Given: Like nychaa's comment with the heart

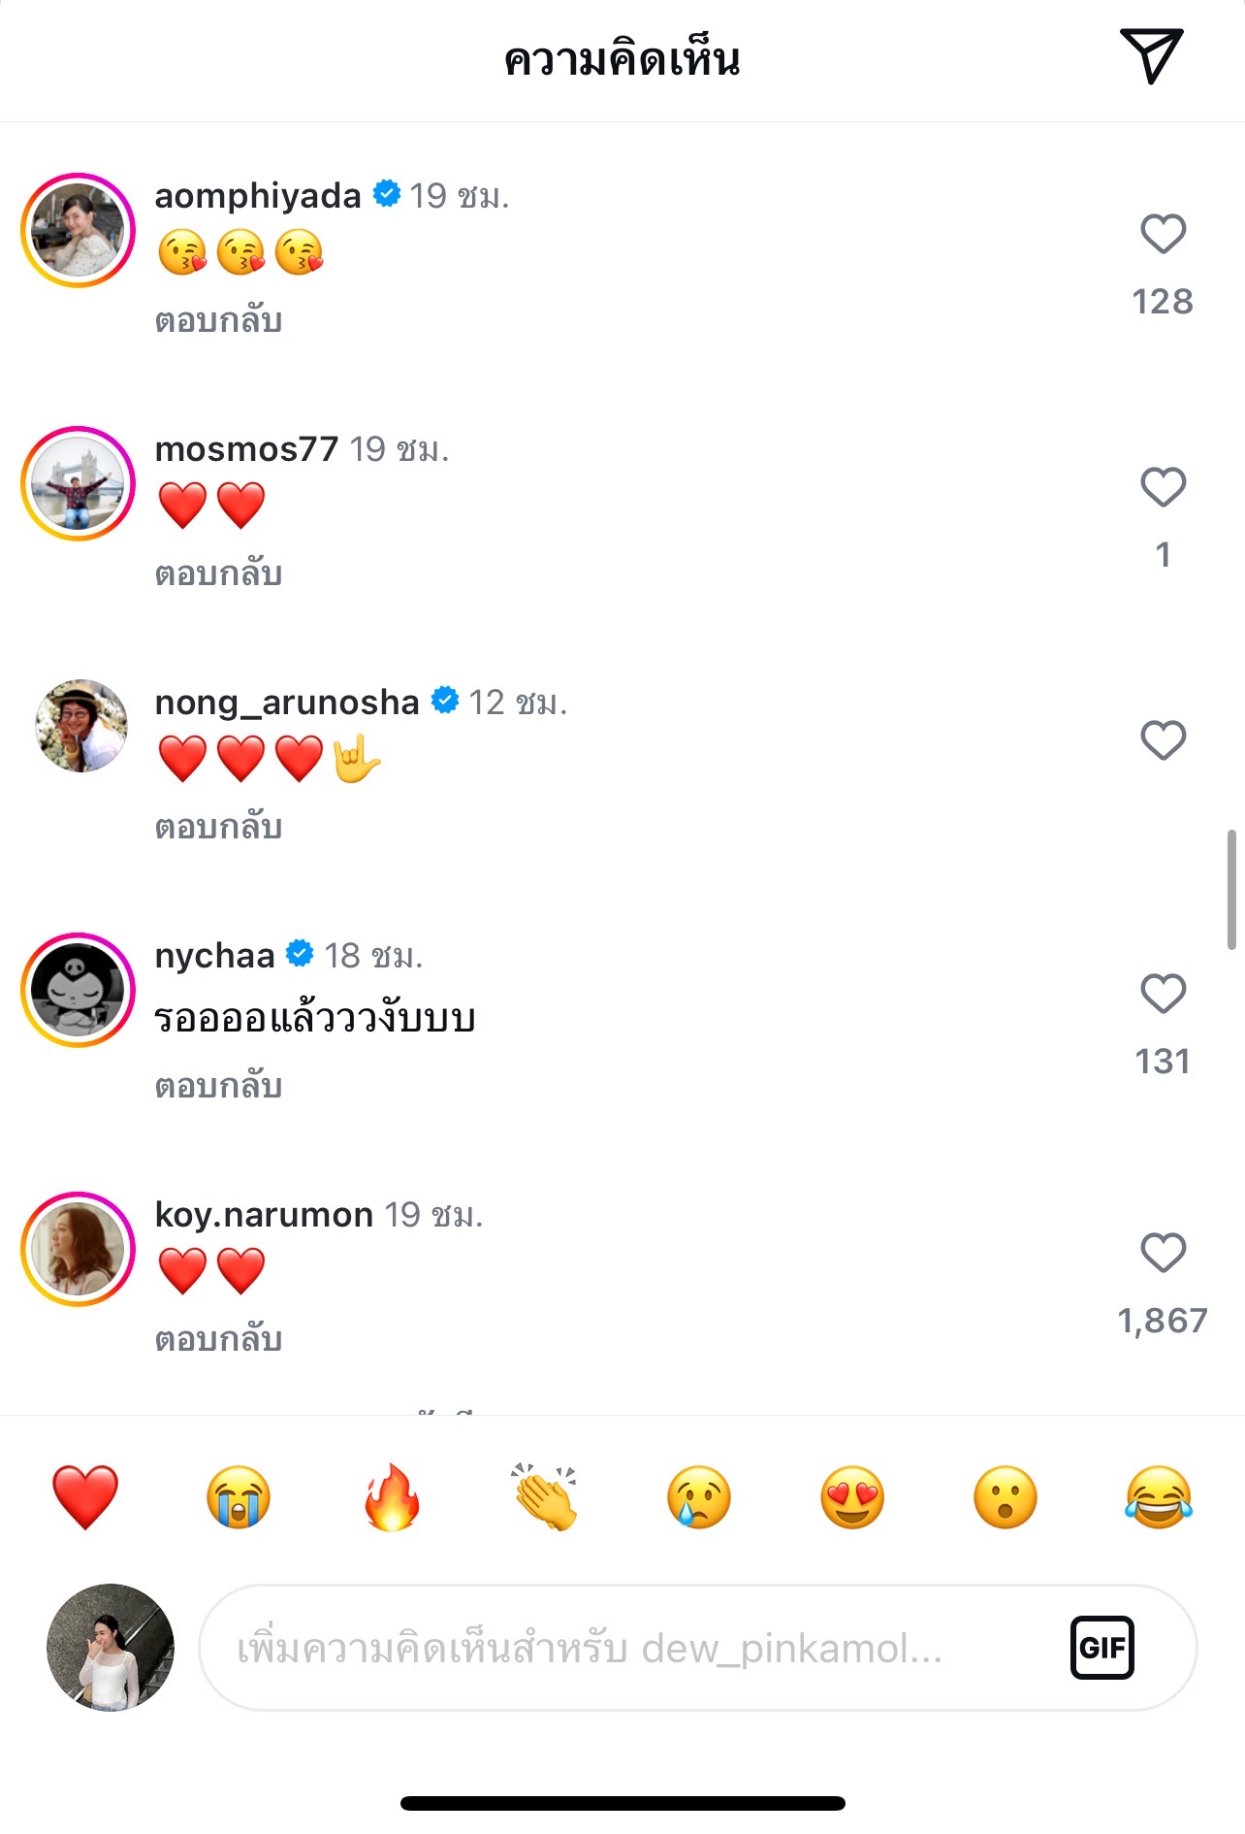Looking at the screenshot, I should (1163, 994).
